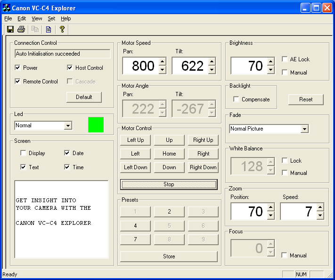Screen dimensions: 335x280
Task: Click the Reset button
Action: 306,99
